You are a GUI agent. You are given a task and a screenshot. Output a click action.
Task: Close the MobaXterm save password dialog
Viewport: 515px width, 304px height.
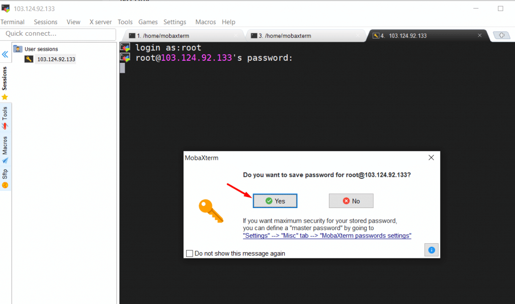[431, 158]
